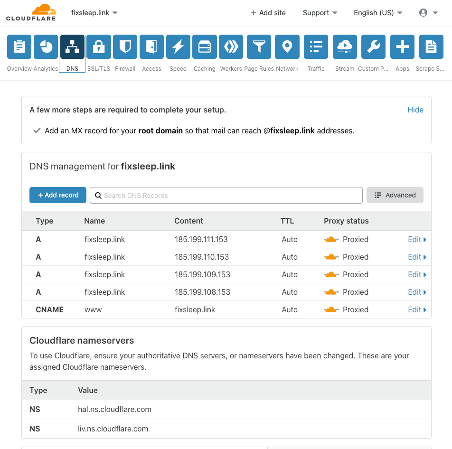Click the Advanced button

(x=395, y=195)
